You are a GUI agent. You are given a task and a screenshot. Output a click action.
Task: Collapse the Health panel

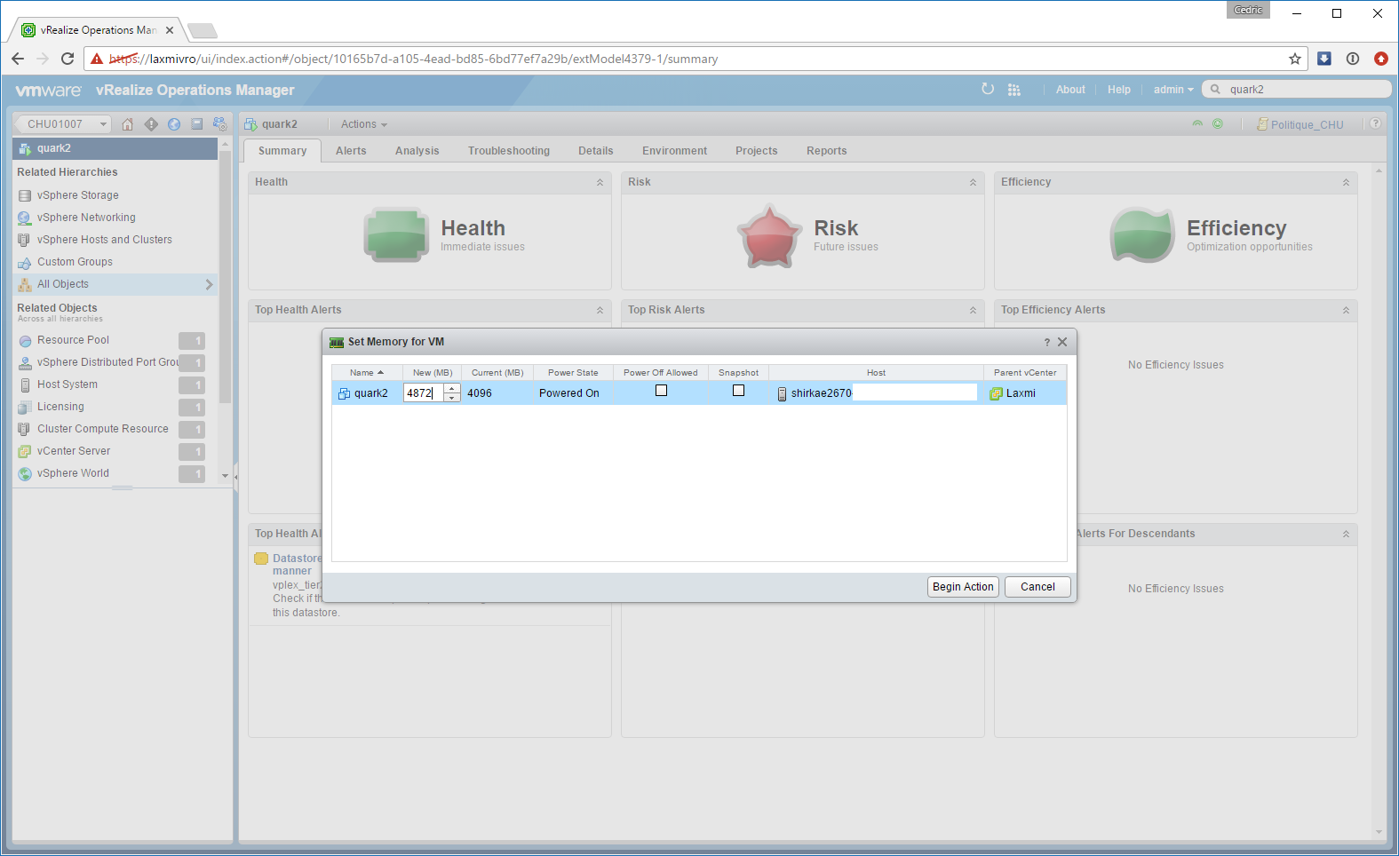point(600,182)
